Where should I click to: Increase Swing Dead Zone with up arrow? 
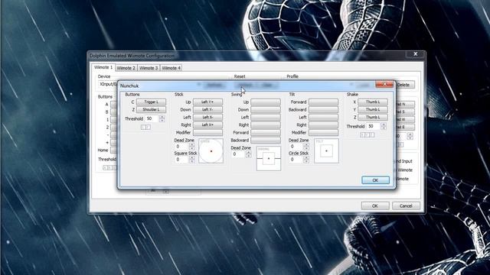[x=248, y=153]
